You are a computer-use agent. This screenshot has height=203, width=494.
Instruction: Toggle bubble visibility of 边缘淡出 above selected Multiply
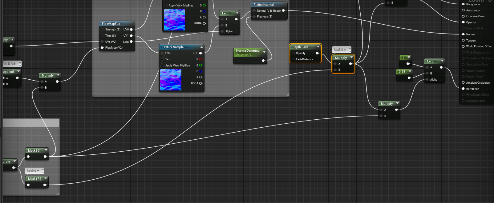350,51
